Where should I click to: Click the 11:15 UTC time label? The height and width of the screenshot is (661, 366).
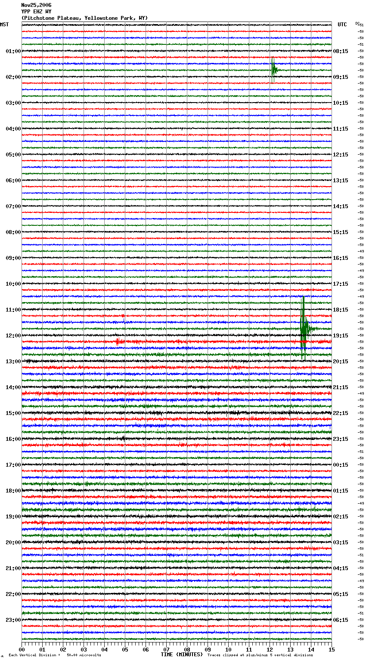tap(341, 129)
